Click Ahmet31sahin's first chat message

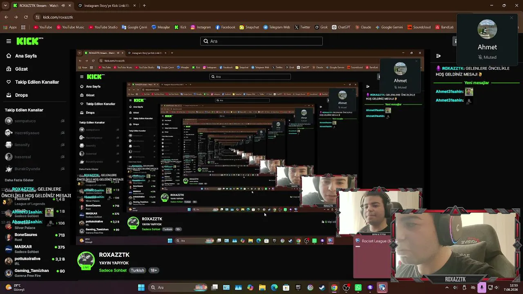(x=454, y=92)
